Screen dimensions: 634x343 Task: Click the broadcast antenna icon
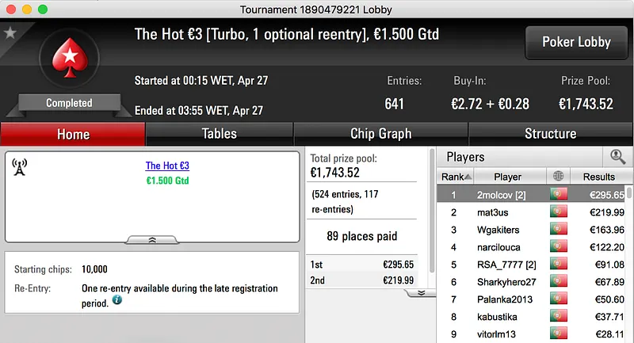pyautogui.click(x=20, y=167)
